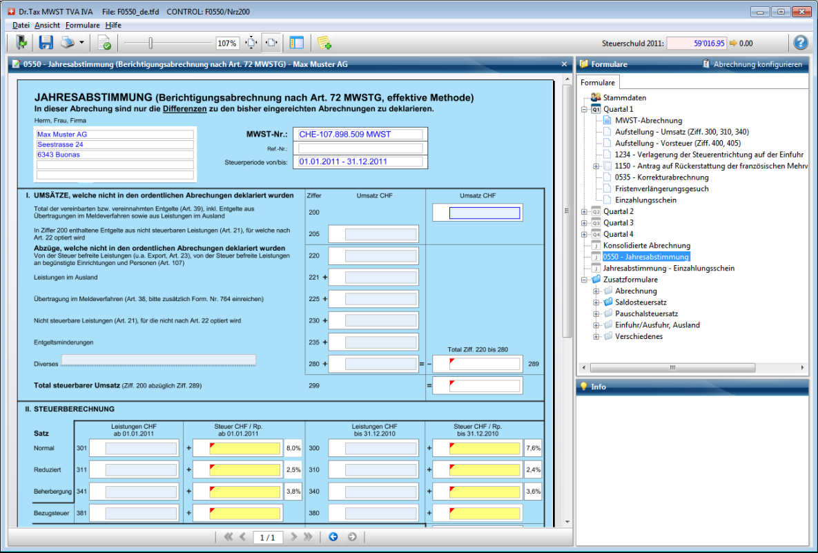Toggle the side panel layout icon
This screenshot has width=818, height=553.
(x=296, y=43)
